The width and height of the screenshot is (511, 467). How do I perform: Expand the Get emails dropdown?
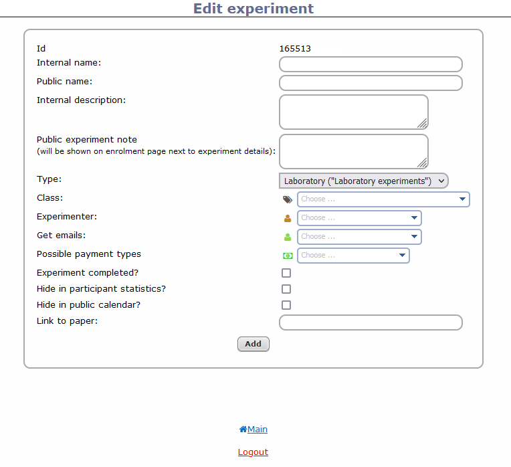(x=359, y=237)
